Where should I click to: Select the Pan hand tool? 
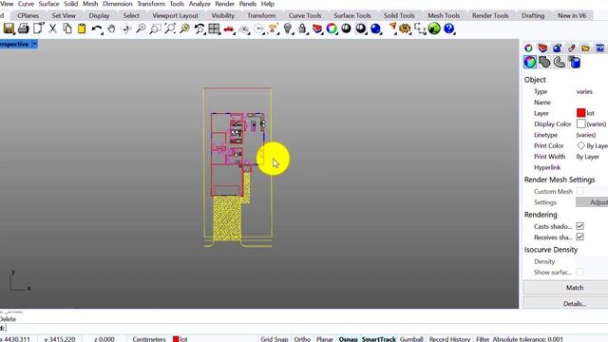tap(112, 28)
